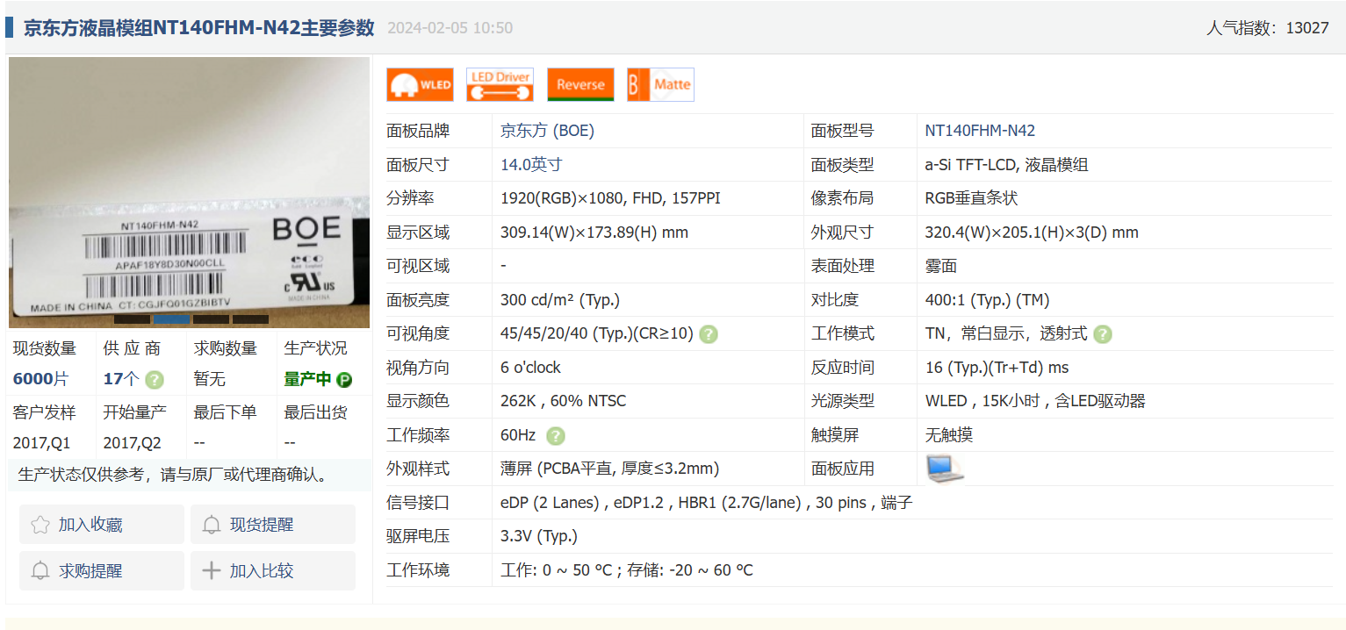
Task: Click the bell icon on 现货提醒
Action: click(212, 525)
